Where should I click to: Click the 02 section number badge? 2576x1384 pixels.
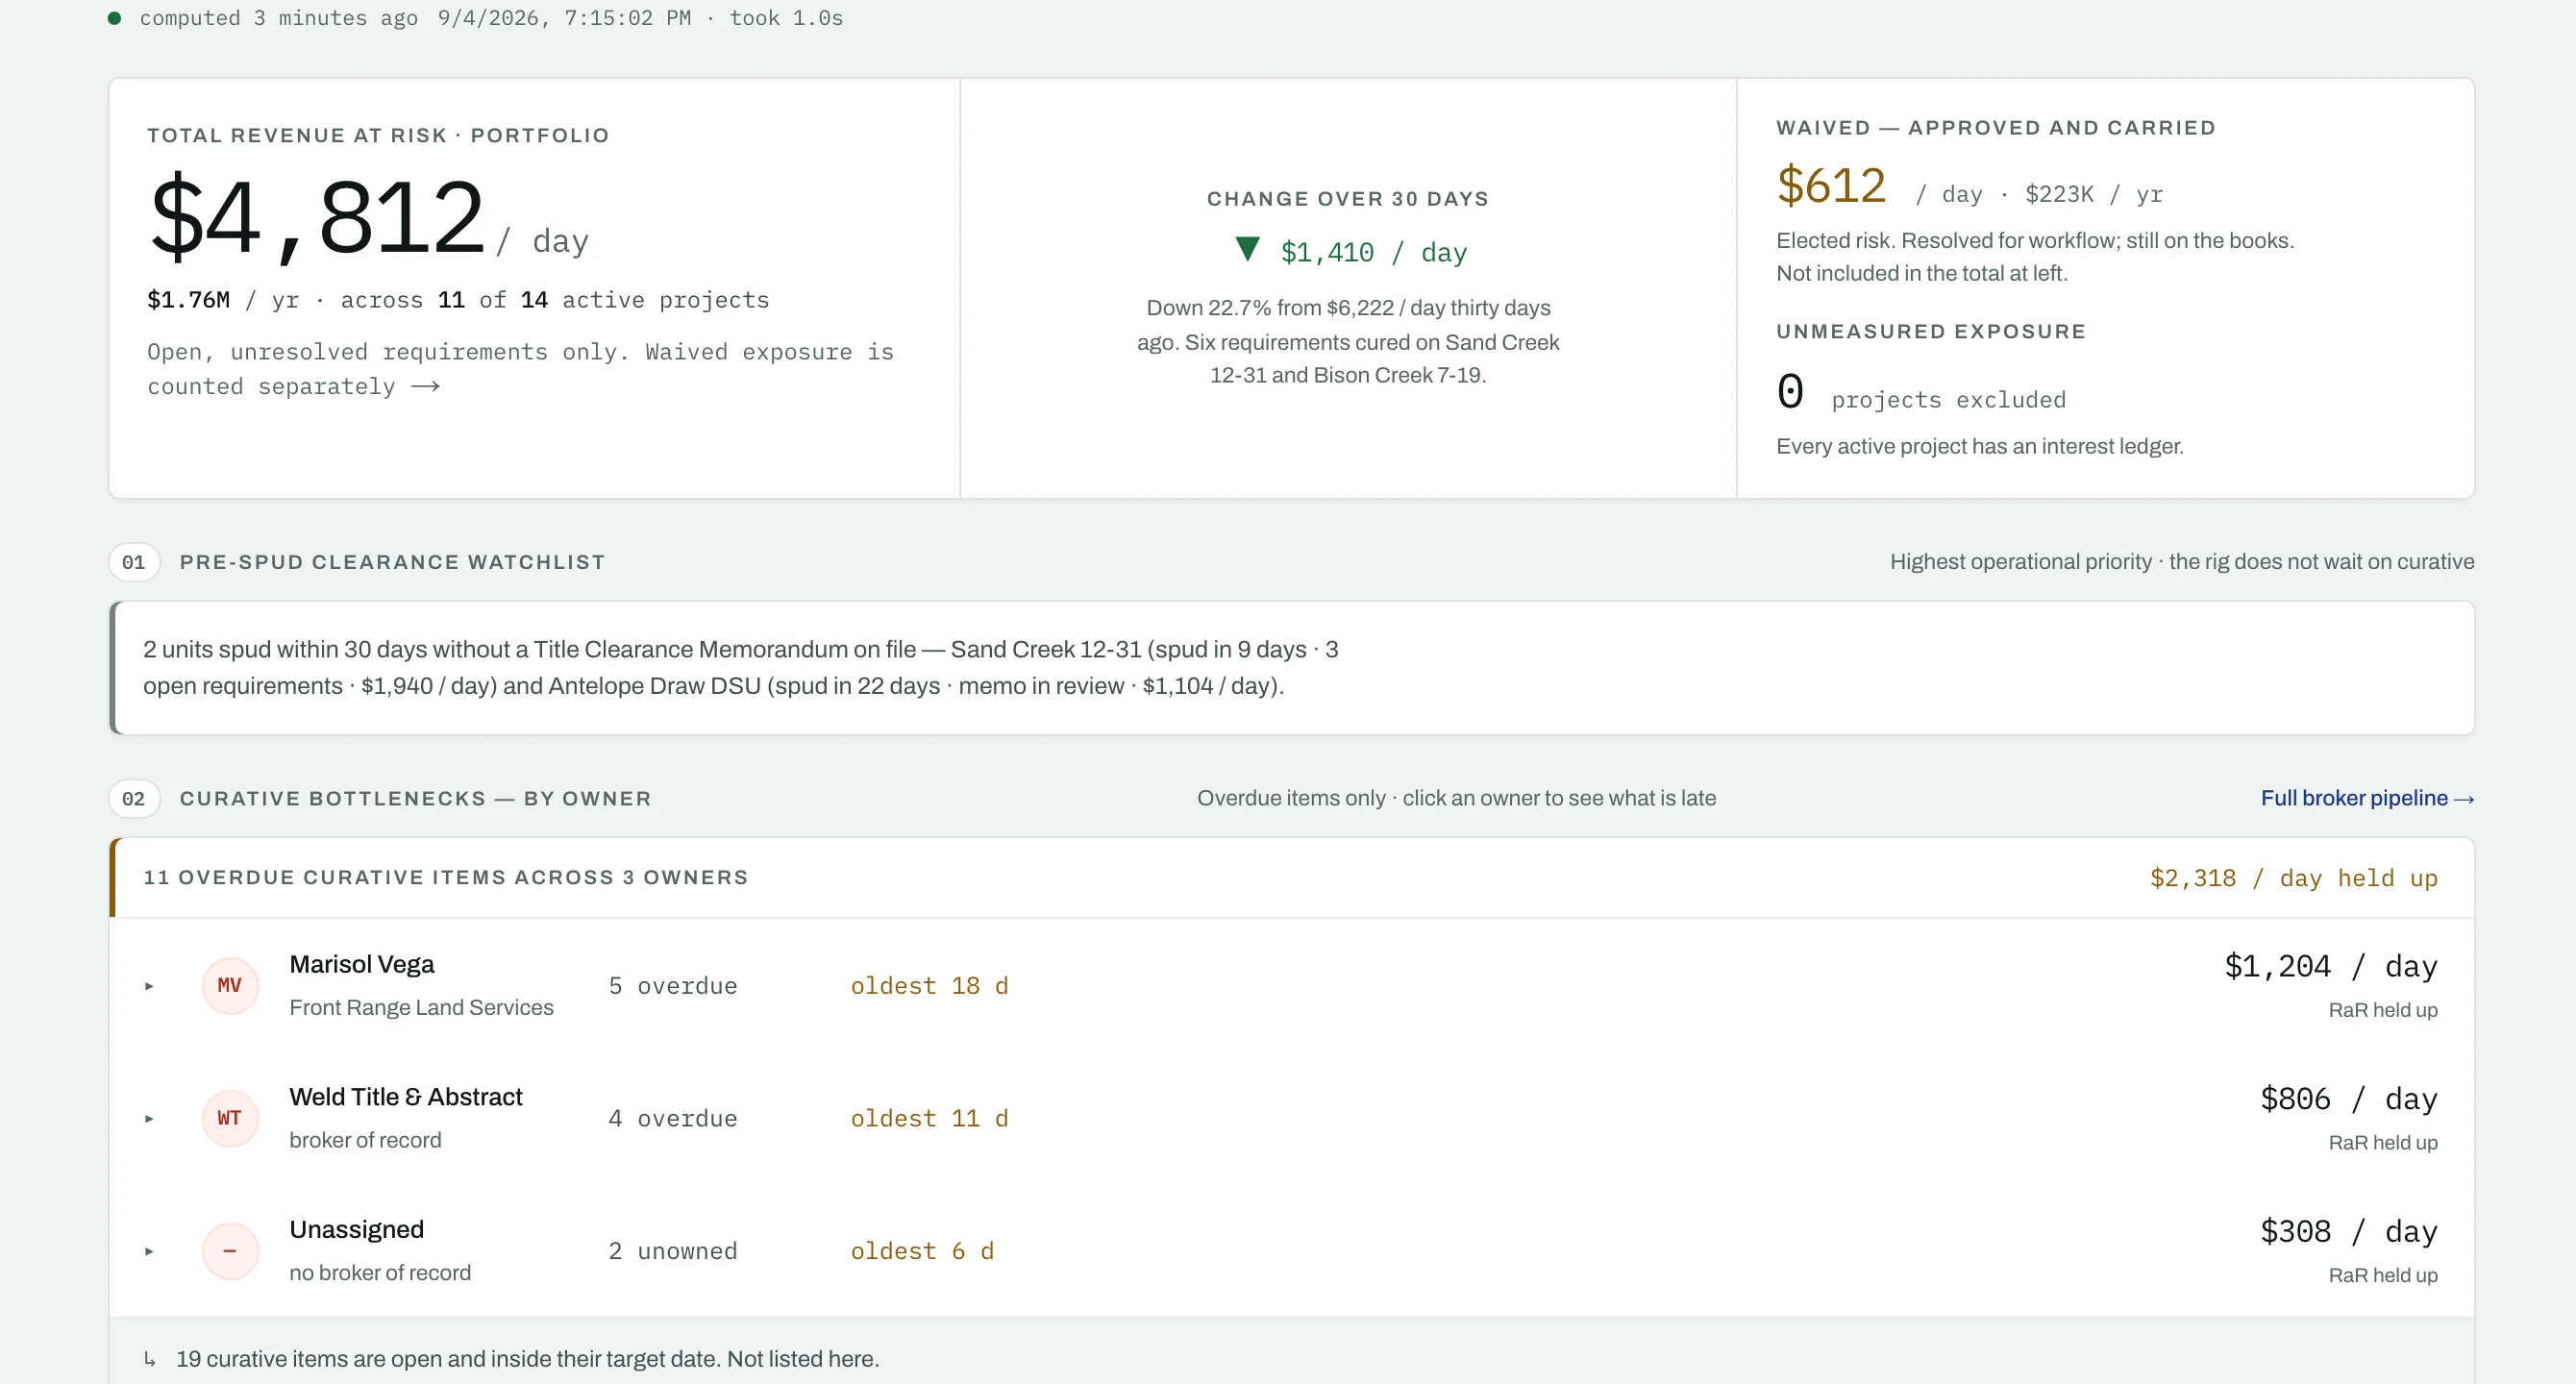coord(134,798)
